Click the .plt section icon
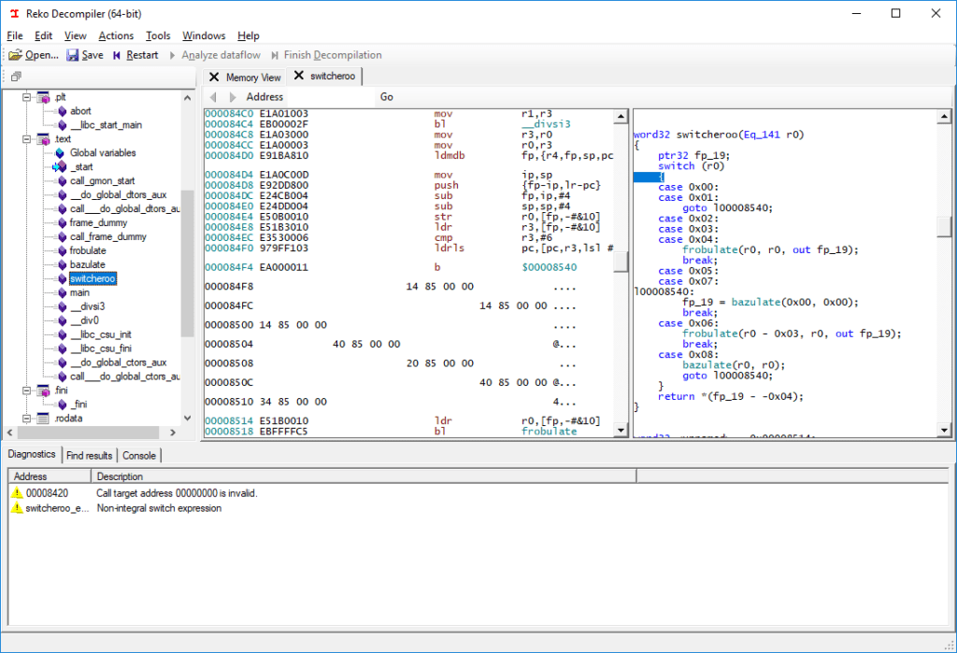 [x=41, y=96]
